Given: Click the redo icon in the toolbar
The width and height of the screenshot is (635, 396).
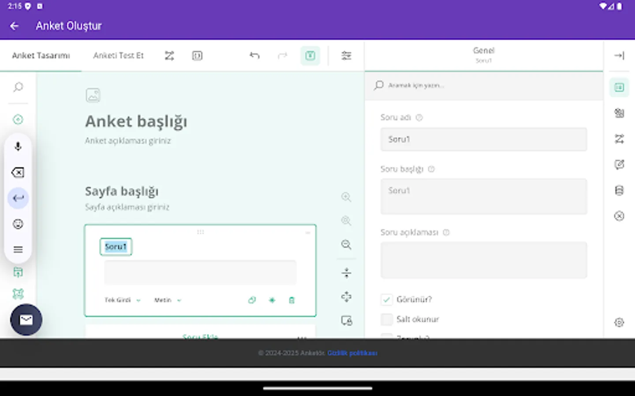Looking at the screenshot, I should [282, 55].
